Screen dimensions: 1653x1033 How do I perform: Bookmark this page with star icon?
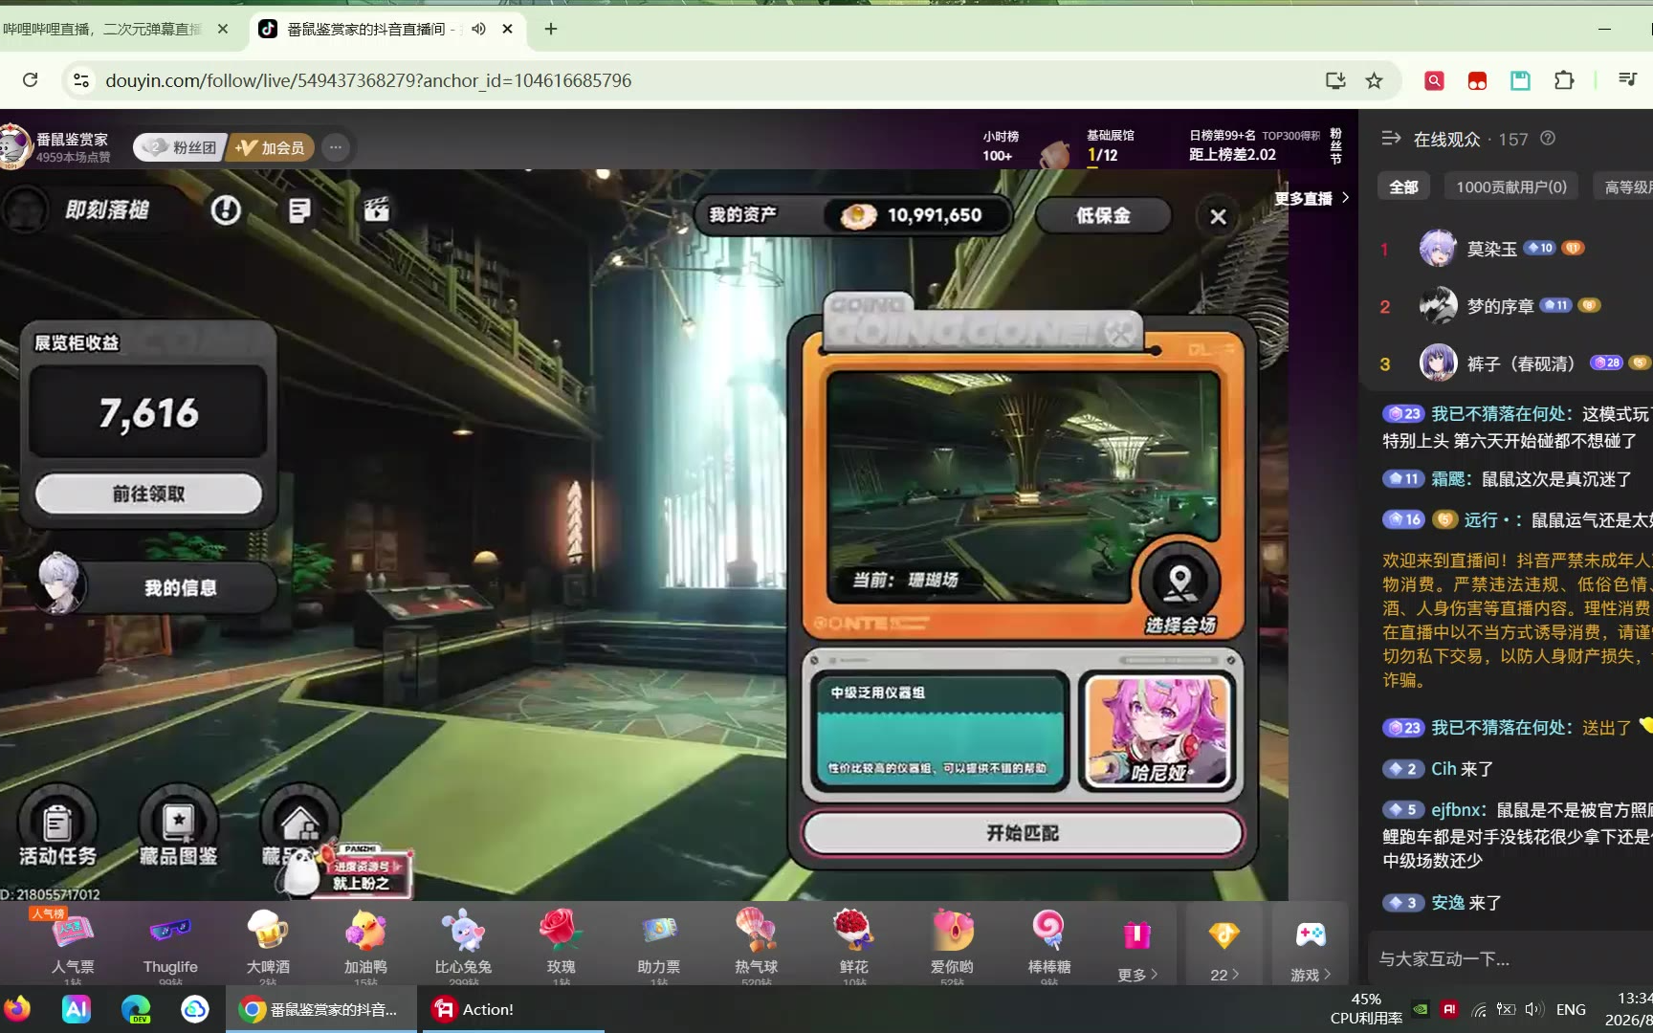1375,80
